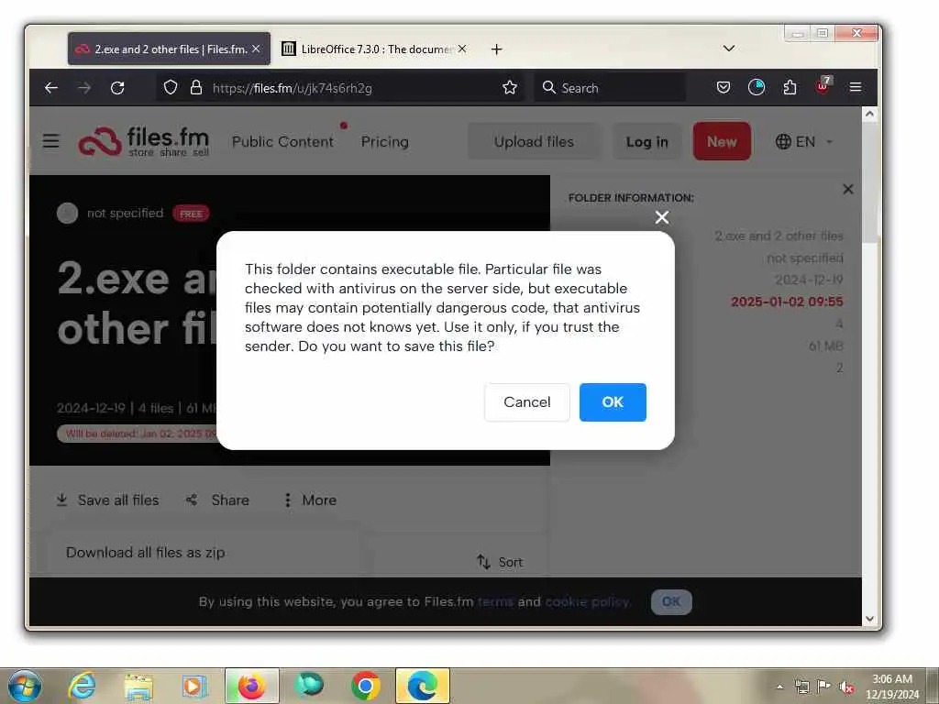Dismiss dialog with the white X icon
This screenshot has height=704, width=939.
pyautogui.click(x=662, y=217)
